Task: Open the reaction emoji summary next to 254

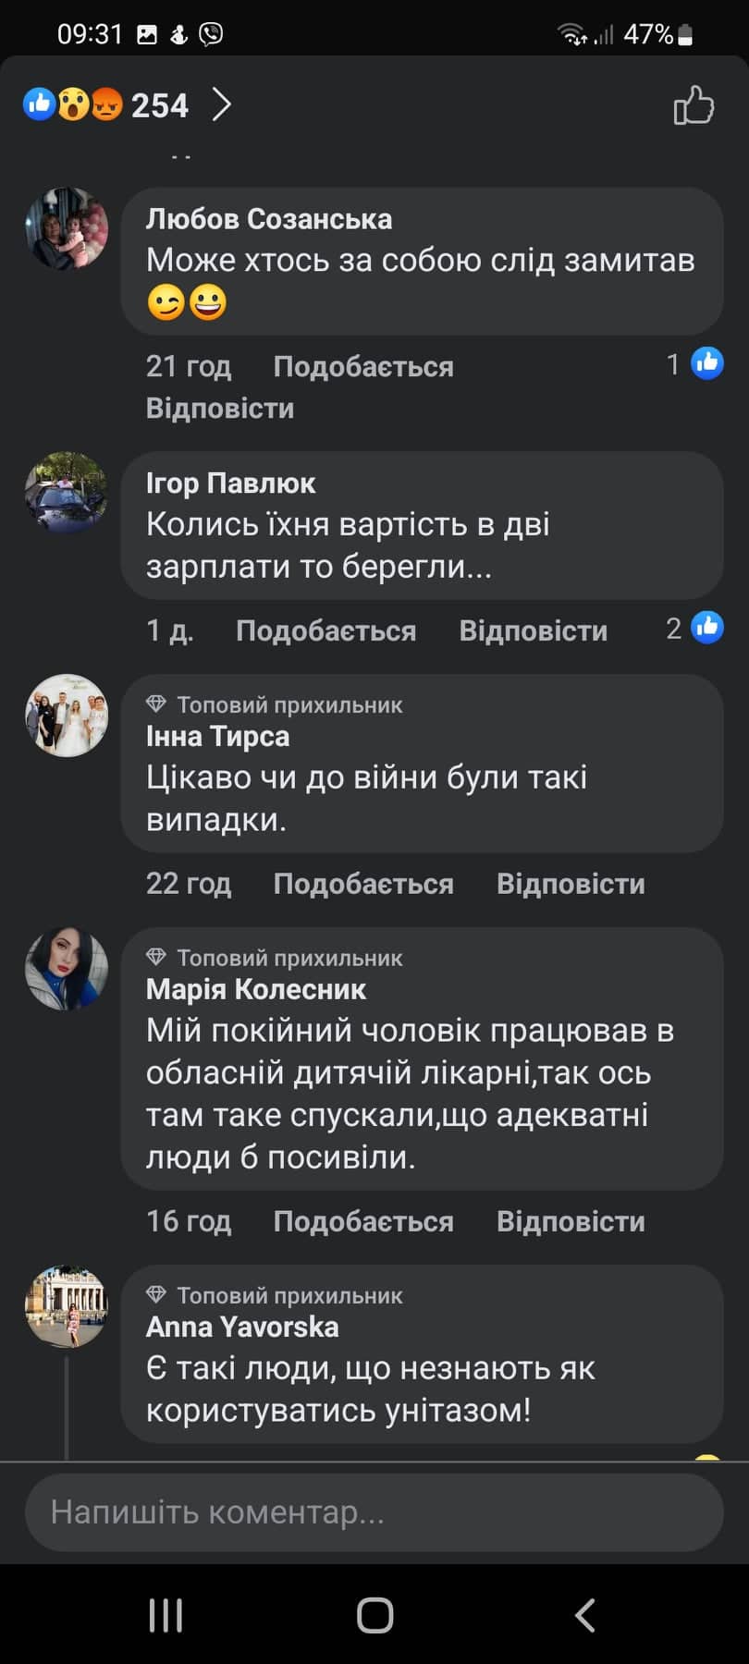Action: pos(73,105)
